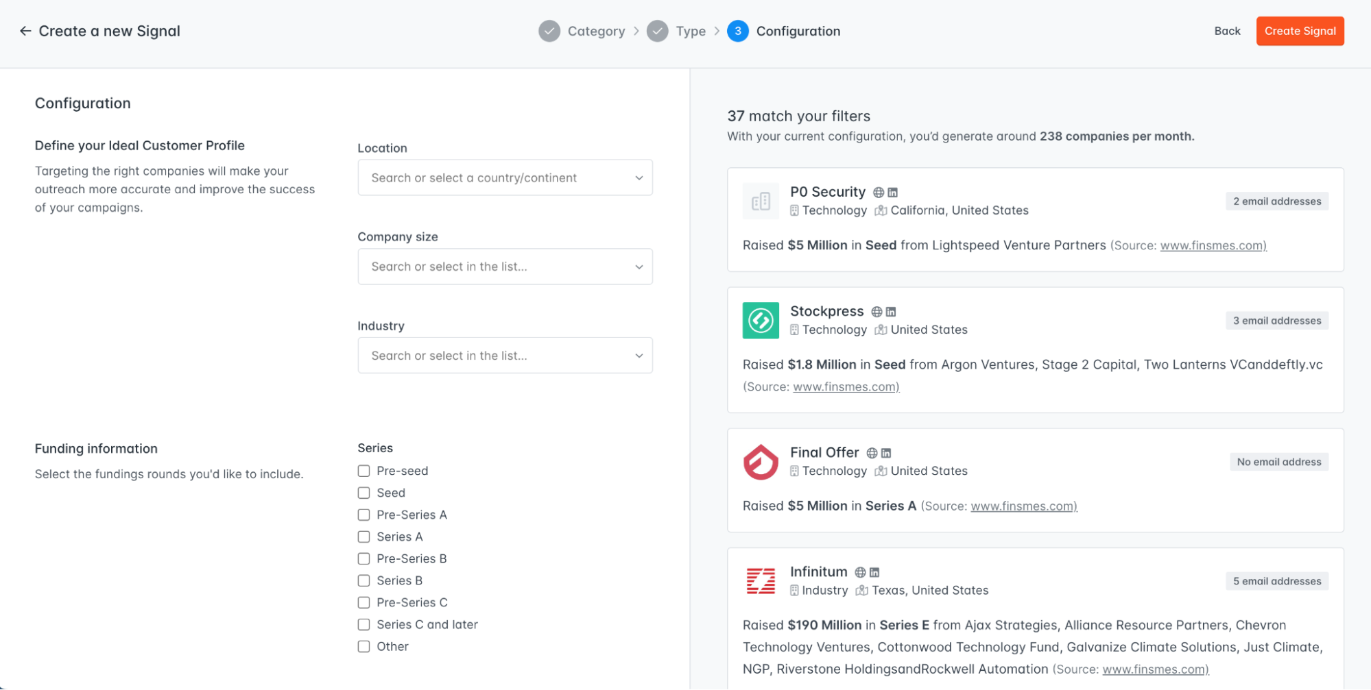Click the Create a new Signal title
The image size is (1371, 690).
(x=109, y=31)
